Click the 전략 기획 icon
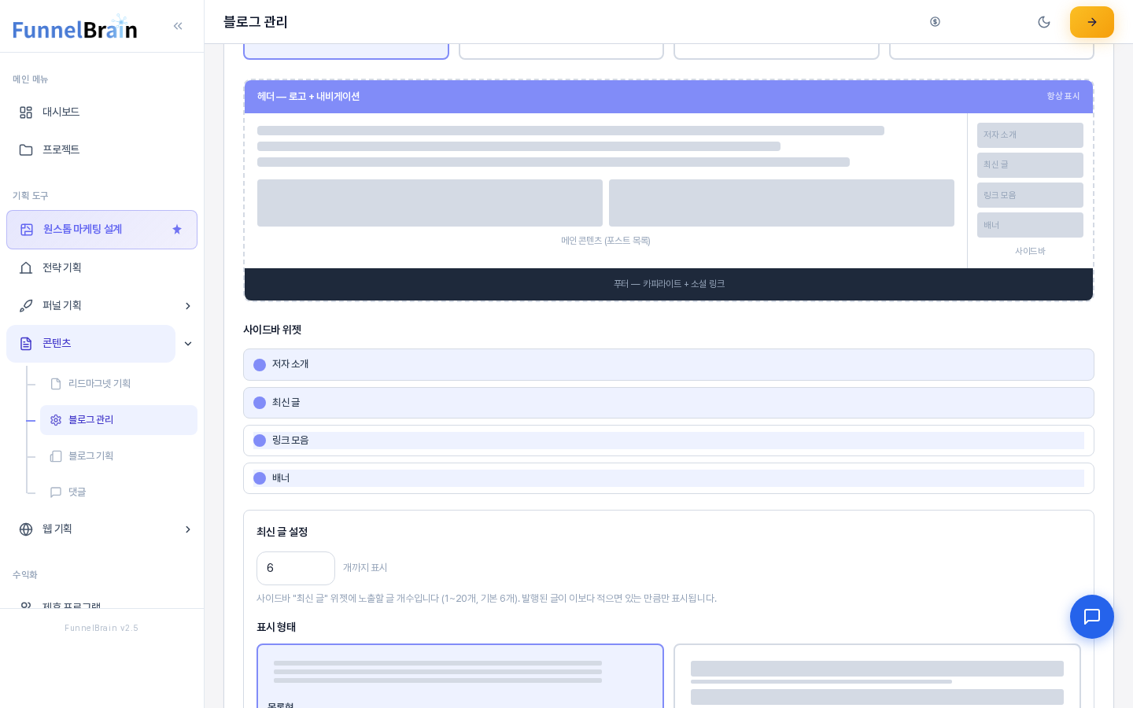This screenshot has height=708, width=1133. [x=26, y=268]
